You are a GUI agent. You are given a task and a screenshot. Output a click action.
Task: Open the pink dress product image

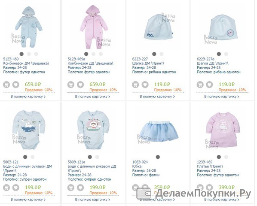(x=223, y=130)
